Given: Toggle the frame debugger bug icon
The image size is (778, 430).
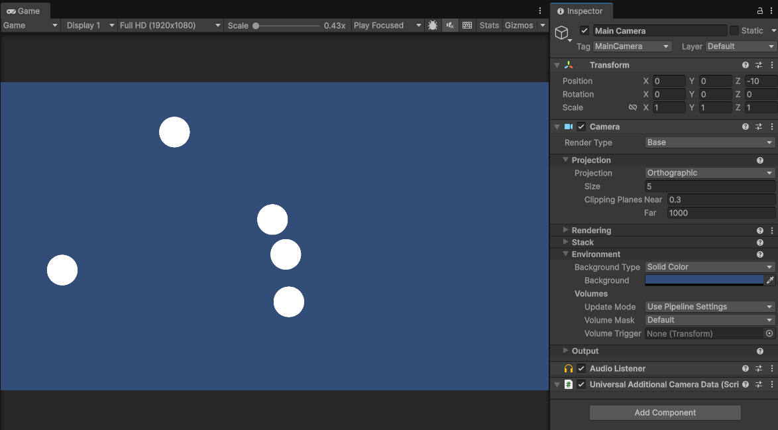Looking at the screenshot, I should coord(433,25).
